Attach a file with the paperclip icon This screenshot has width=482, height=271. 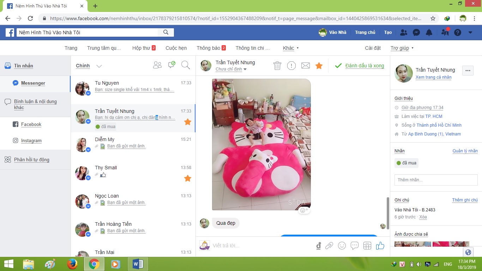point(329,246)
